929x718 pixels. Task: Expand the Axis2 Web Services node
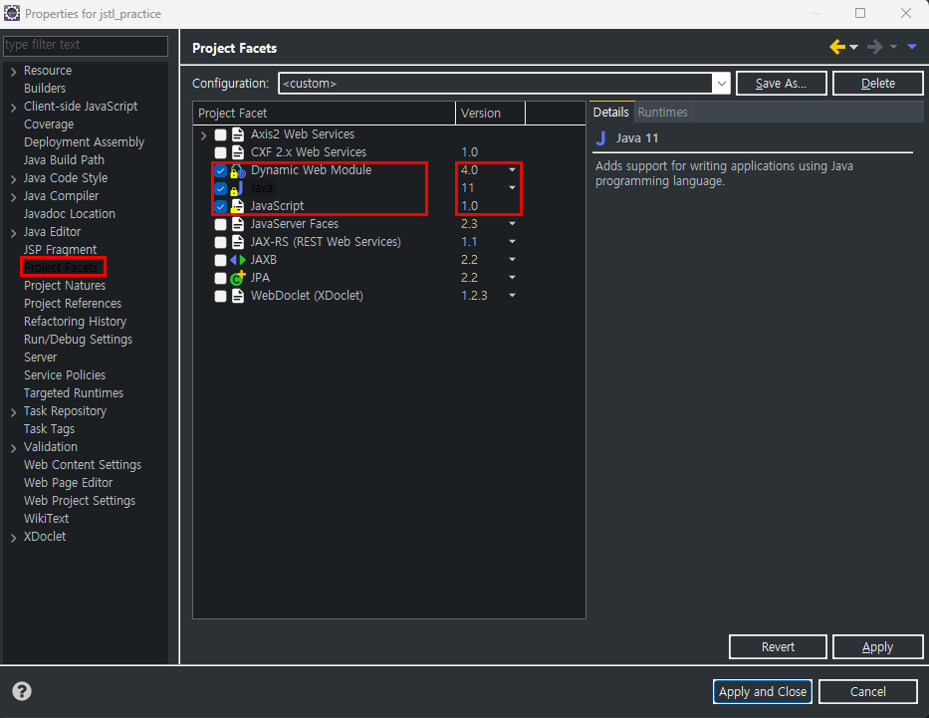(x=203, y=135)
